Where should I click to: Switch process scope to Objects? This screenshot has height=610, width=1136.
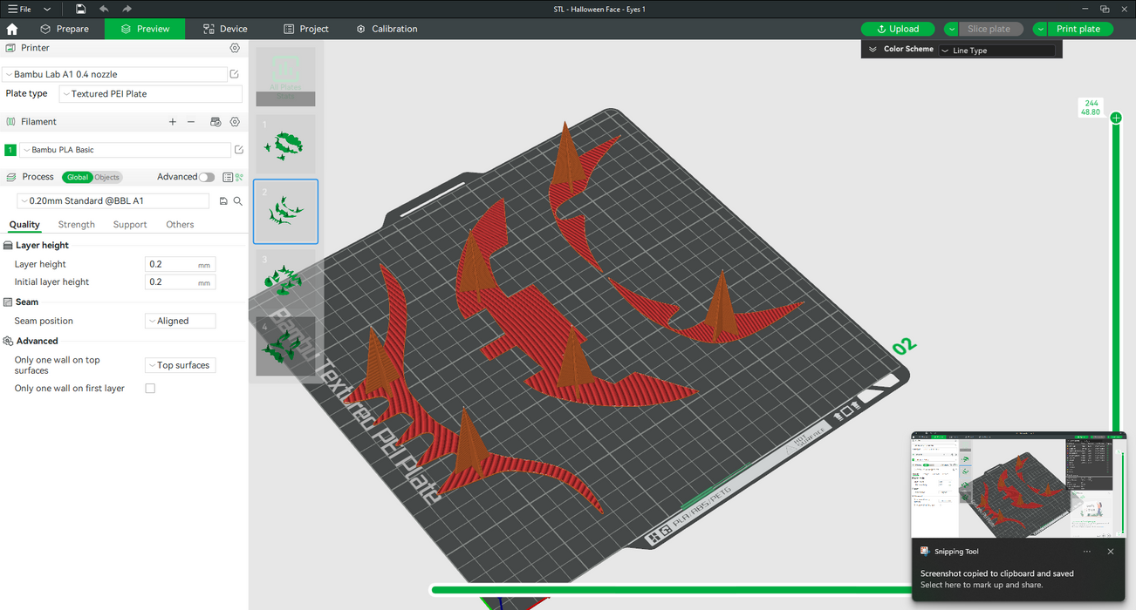[107, 177]
